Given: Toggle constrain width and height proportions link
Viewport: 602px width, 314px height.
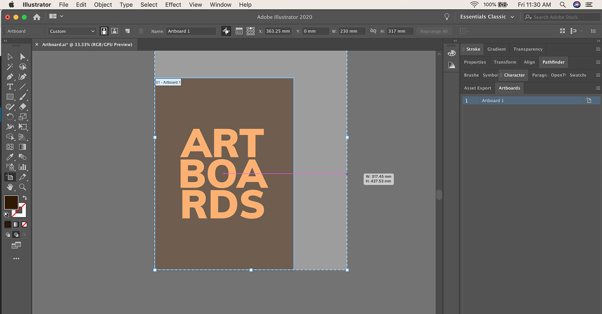Looking at the screenshot, I should [373, 31].
